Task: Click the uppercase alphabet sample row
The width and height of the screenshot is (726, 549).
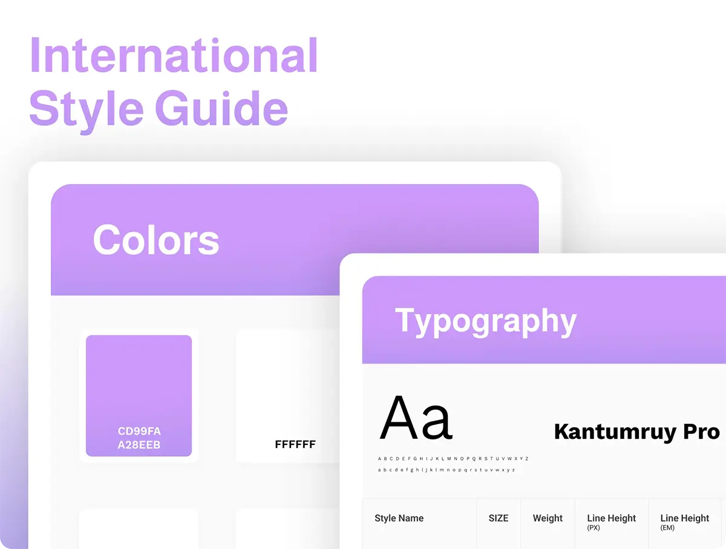Action: point(453,459)
